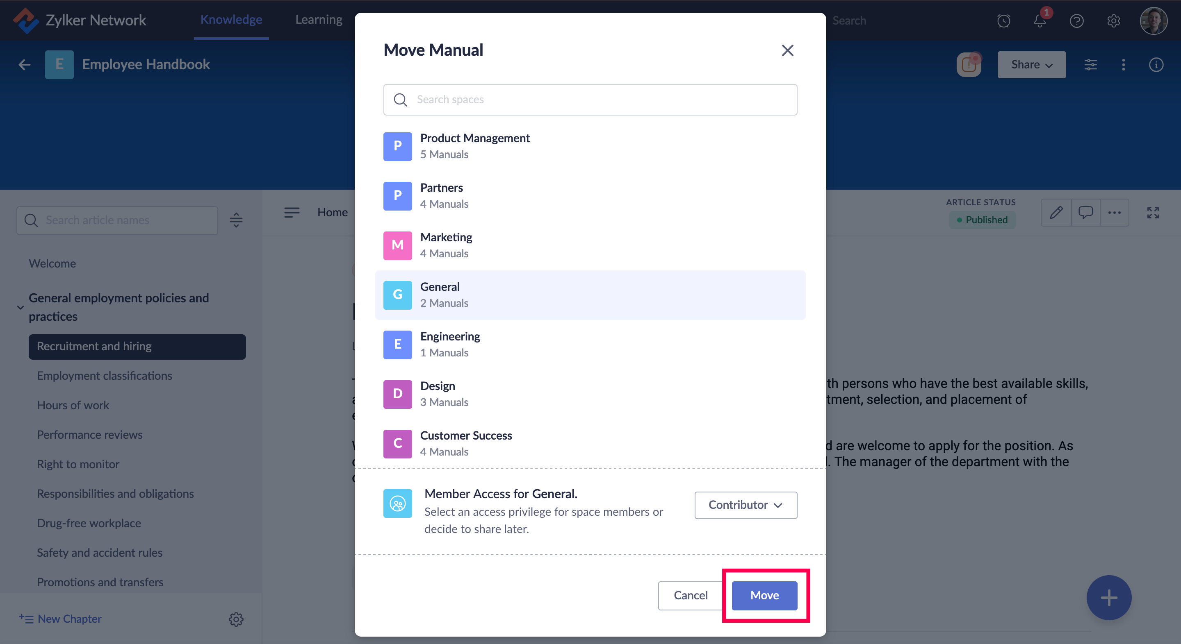The height and width of the screenshot is (644, 1181).
Task: Open the article comments icon
Action: point(1085,213)
